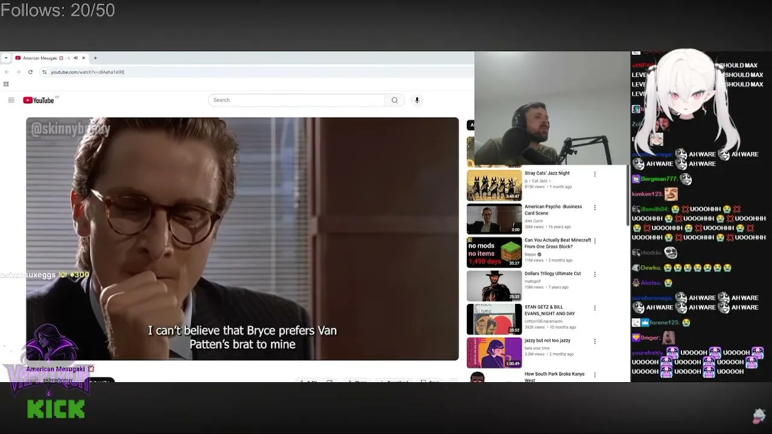This screenshot has width=772, height=434.
Task: Click Dewku username in stream chat
Action: point(650,268)
